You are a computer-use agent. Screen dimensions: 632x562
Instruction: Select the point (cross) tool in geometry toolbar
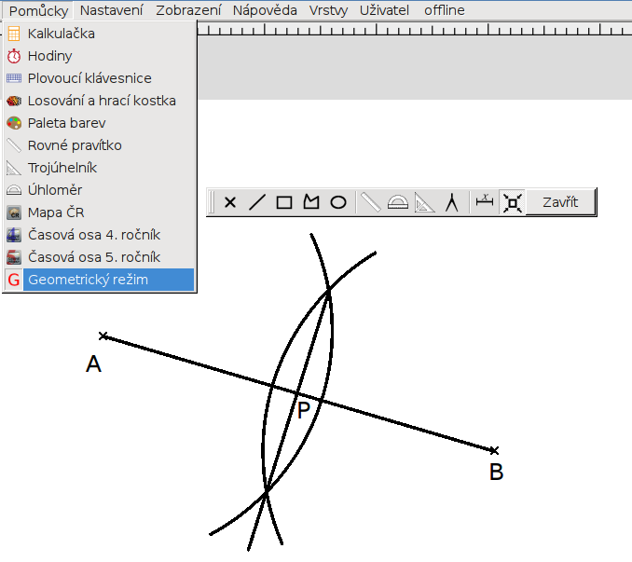pyautogui.click(x=230, y=202)
